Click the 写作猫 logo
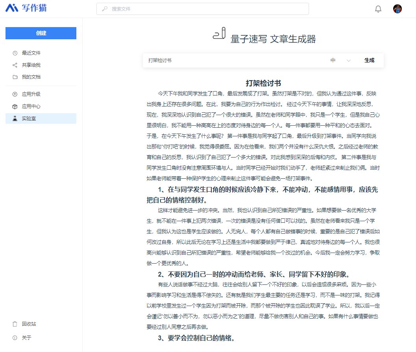416x352 pixels. click(26, 8)
